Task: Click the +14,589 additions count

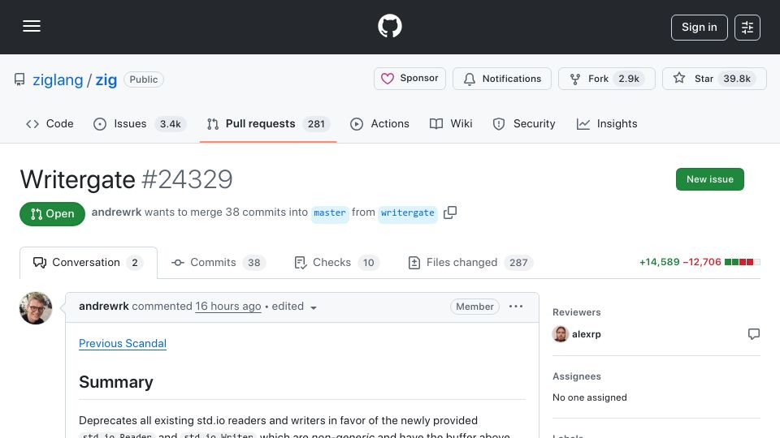Action: (659, 262)
